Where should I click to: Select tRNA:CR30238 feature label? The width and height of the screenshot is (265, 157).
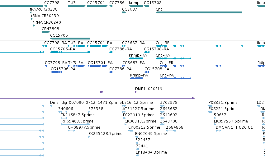(44, 9)
